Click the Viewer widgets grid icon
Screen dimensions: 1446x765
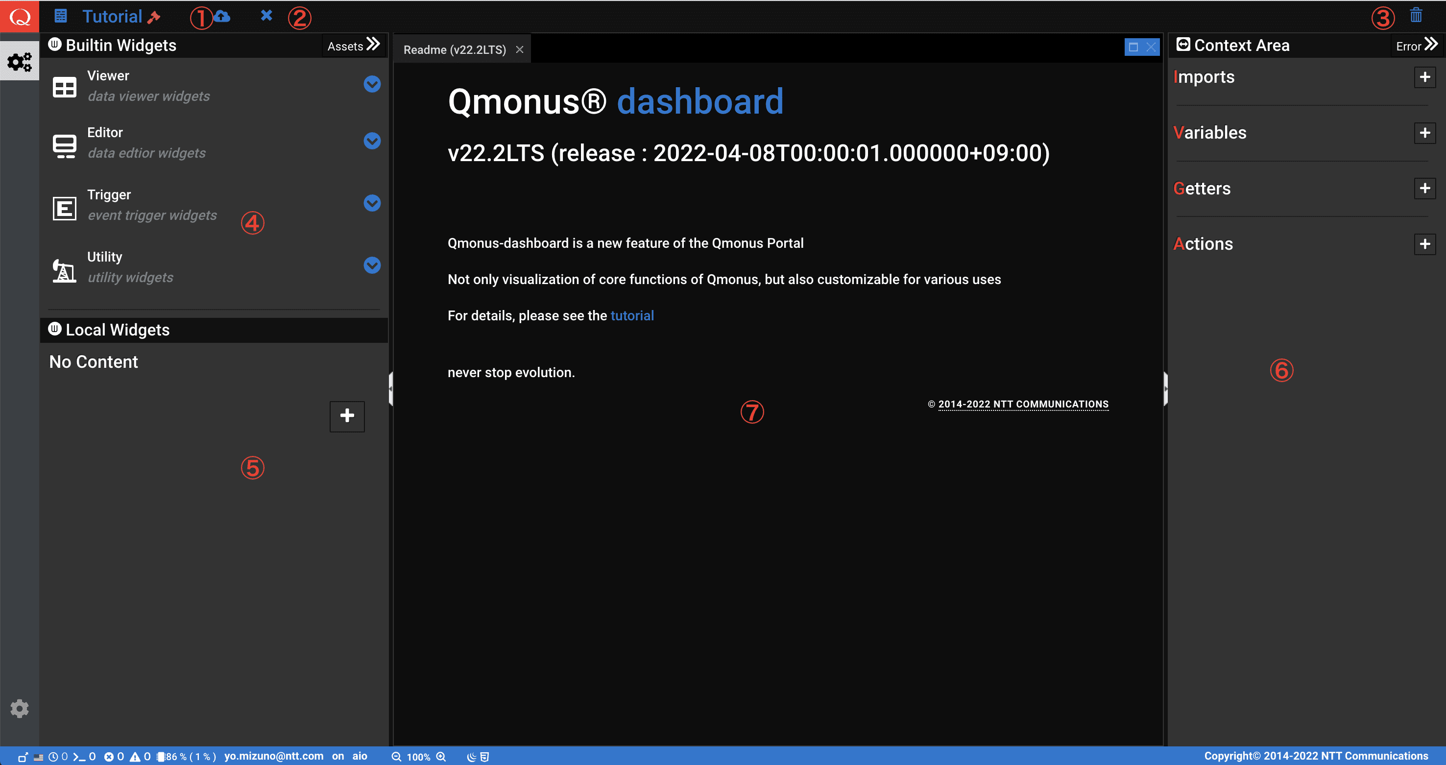pos(65,87)
